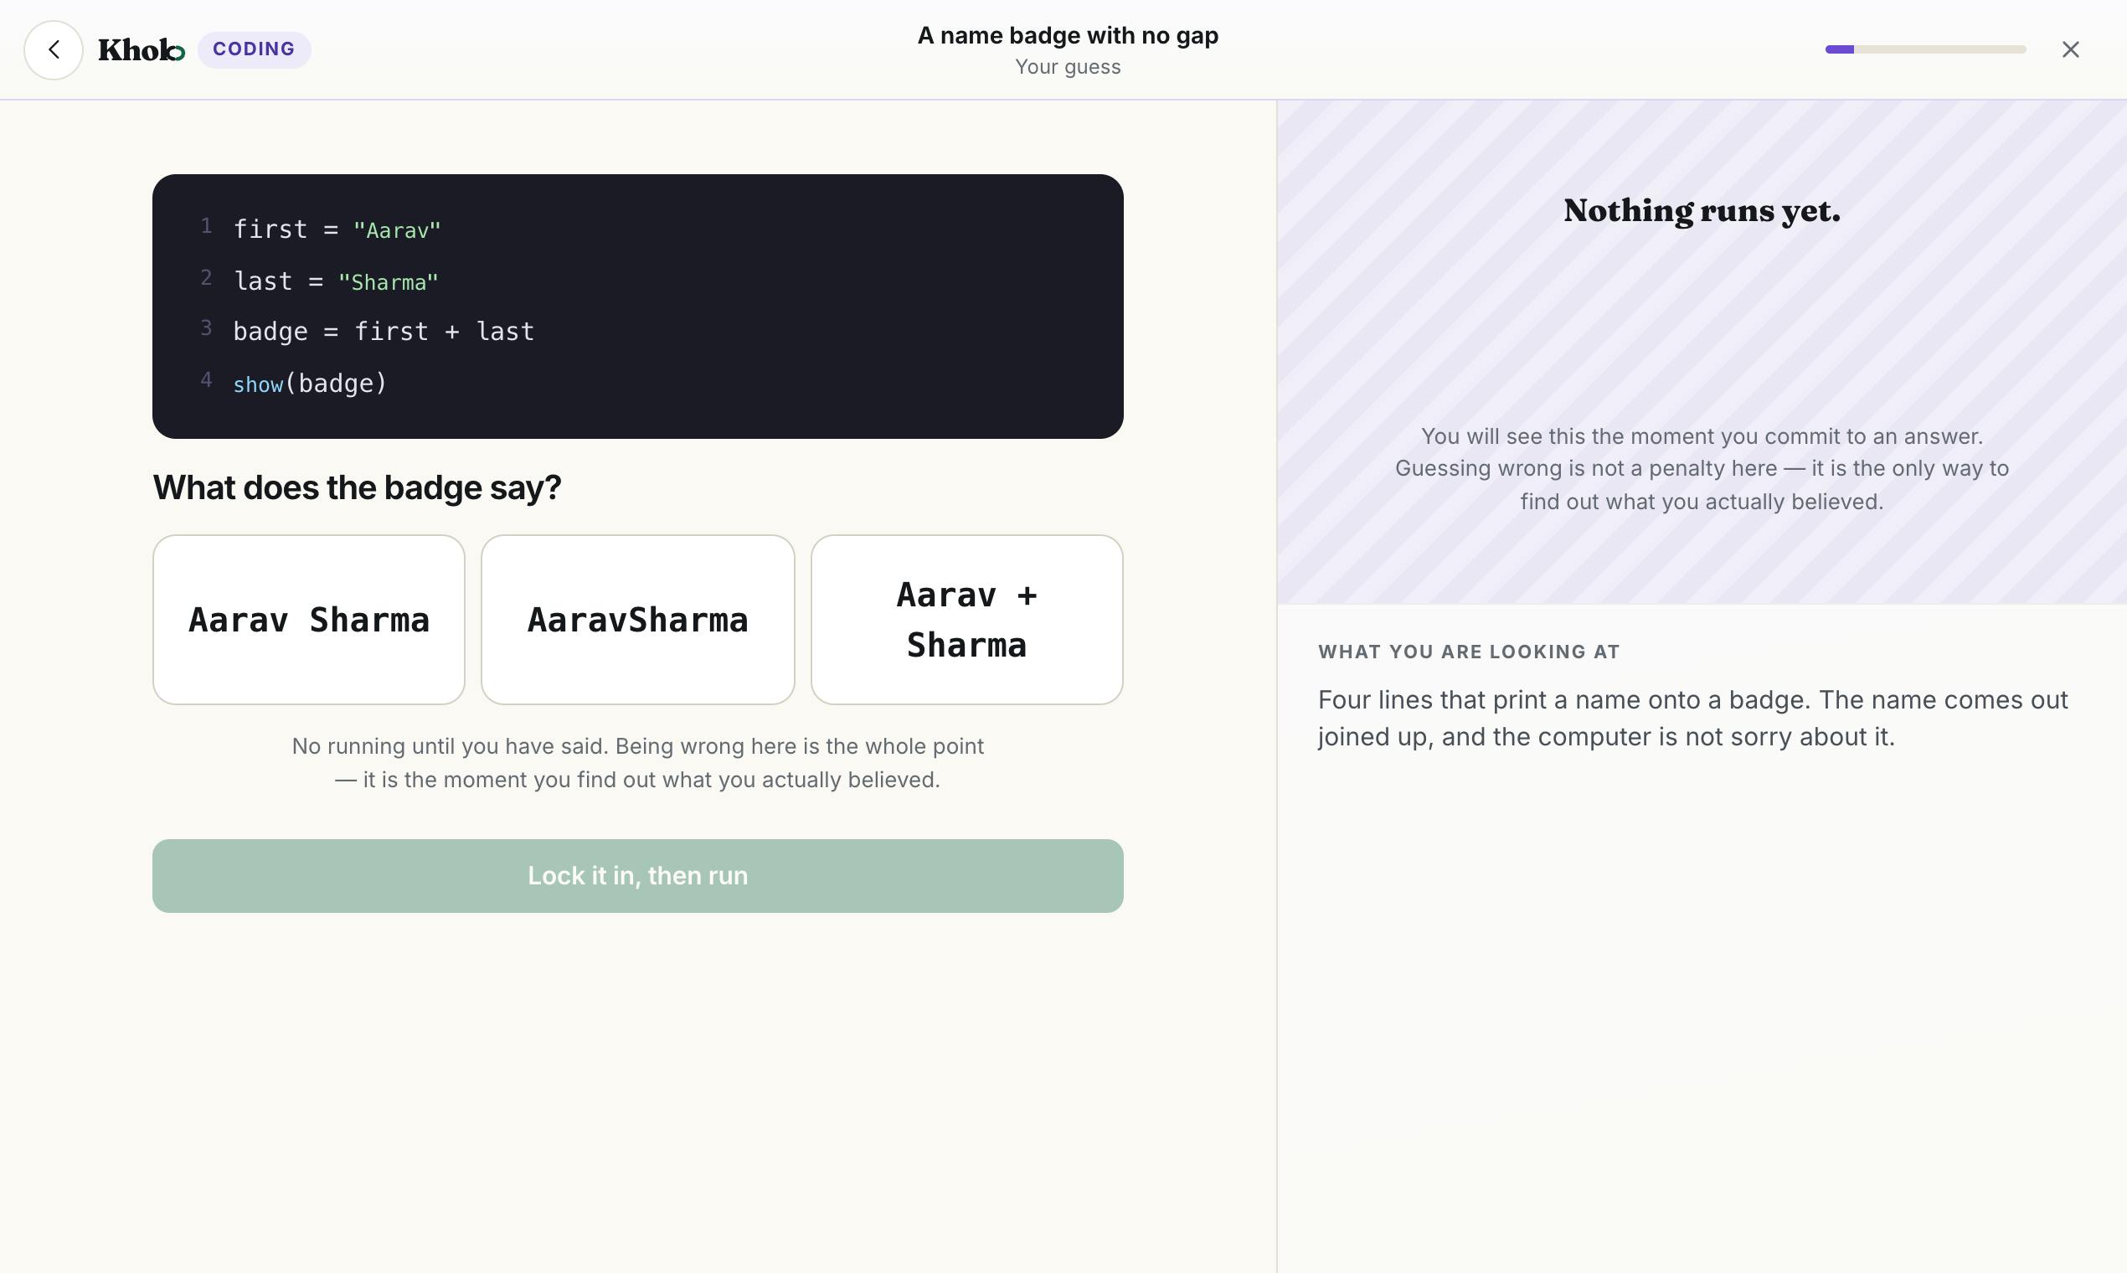2127x1273 pixels.
Task: Click code line badge = first + last
Action: coord(384,332)
